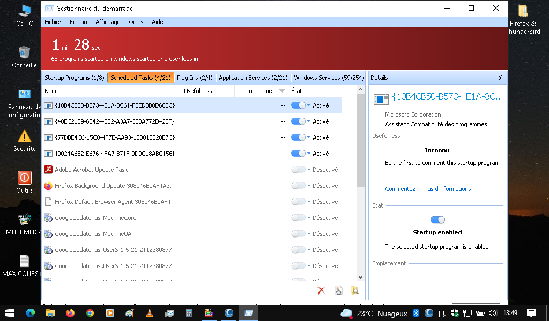This screenshot has width=549, height=321.
Task: Click the Commentez link
Action: (400, 189)
